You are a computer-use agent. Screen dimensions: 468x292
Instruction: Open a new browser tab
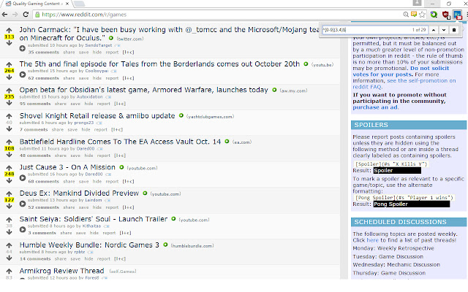[x=79, y=4]
